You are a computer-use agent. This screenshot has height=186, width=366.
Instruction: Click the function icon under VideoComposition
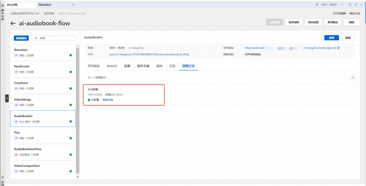click(x=16, y=171)
